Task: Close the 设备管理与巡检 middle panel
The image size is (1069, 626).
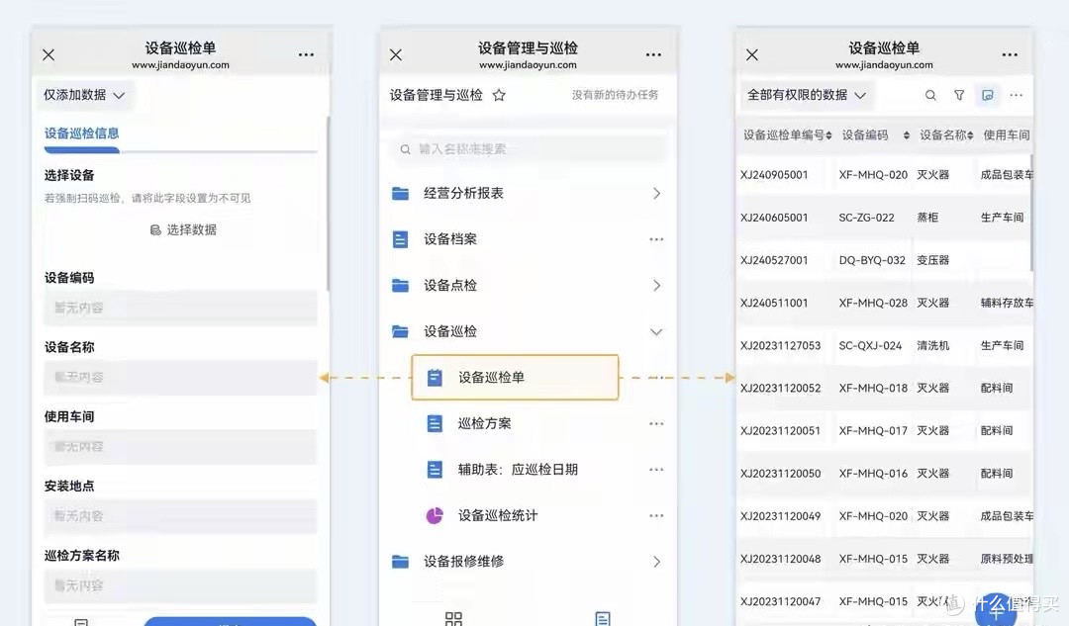Action: [395, 54]
